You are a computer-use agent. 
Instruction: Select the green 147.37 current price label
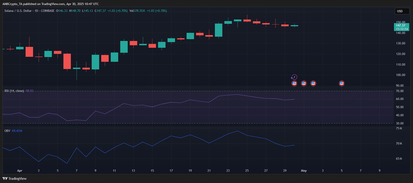402,27
